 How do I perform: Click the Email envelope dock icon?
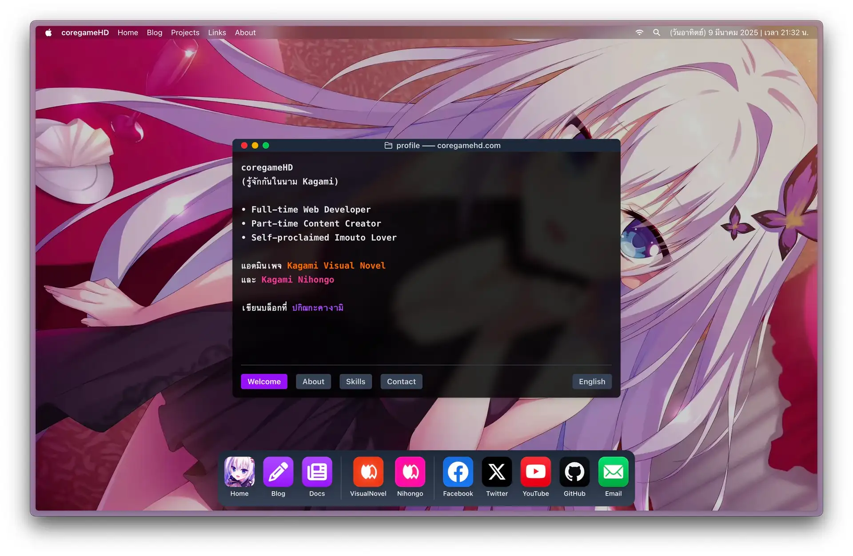tap(613, 472)
